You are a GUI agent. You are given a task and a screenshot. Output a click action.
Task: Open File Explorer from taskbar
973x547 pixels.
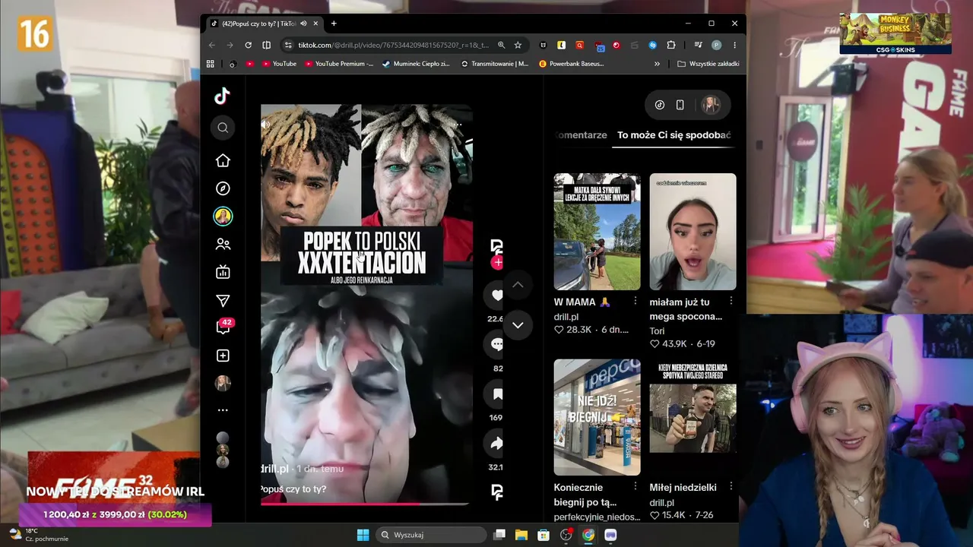(521, 535)
